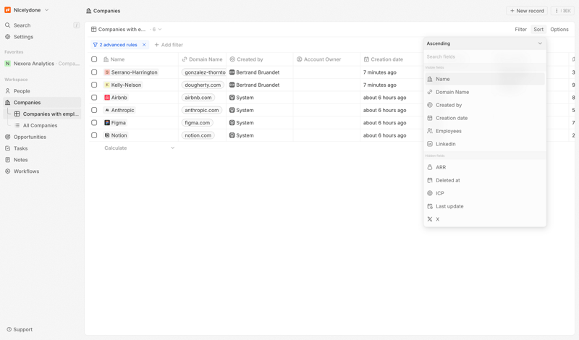The width and height of the screenshot is (579, 340).
Task: Sort by hidden field X
Action: tap(484, 219)
